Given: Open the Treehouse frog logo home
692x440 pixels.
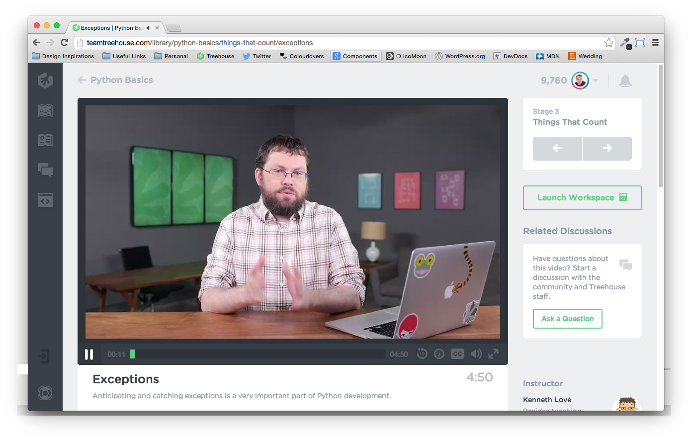Looking at the screenshot, I should tap(45, 81).
